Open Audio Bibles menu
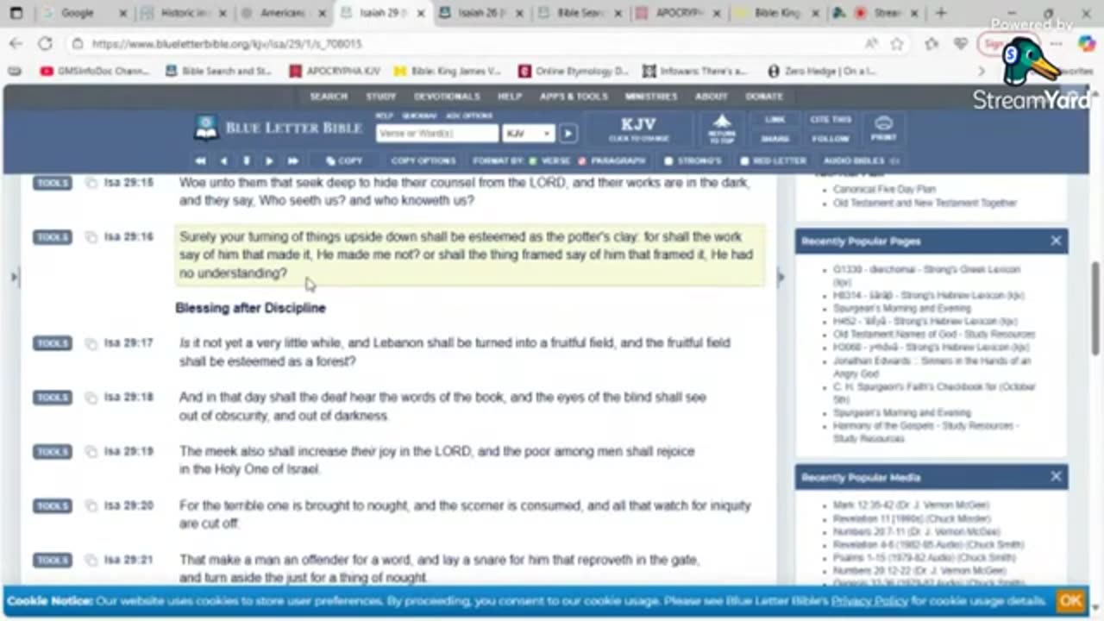The width and height of the screenshot is (1104, 621). (x=861, y=161)
